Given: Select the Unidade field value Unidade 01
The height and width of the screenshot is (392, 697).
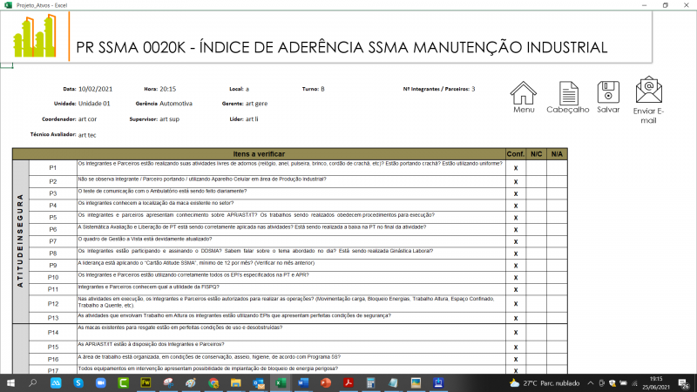Looking at the screenshot, I should [x=95, y=103].
